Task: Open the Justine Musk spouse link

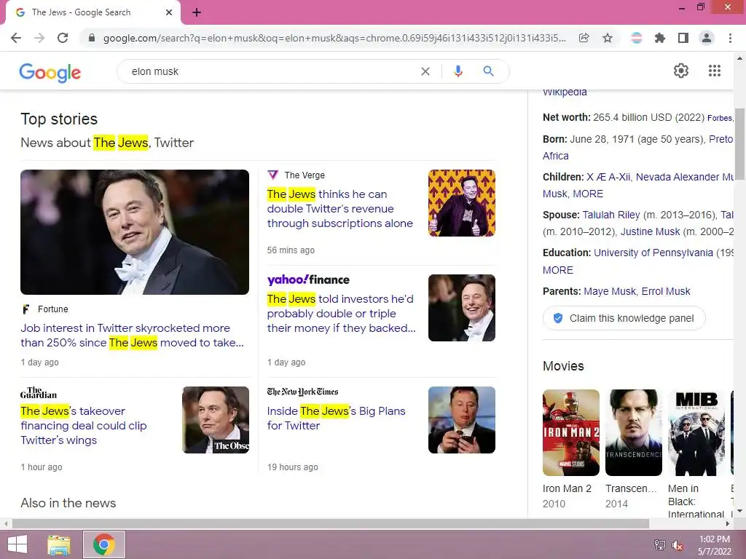Action: tap(650, 231)
